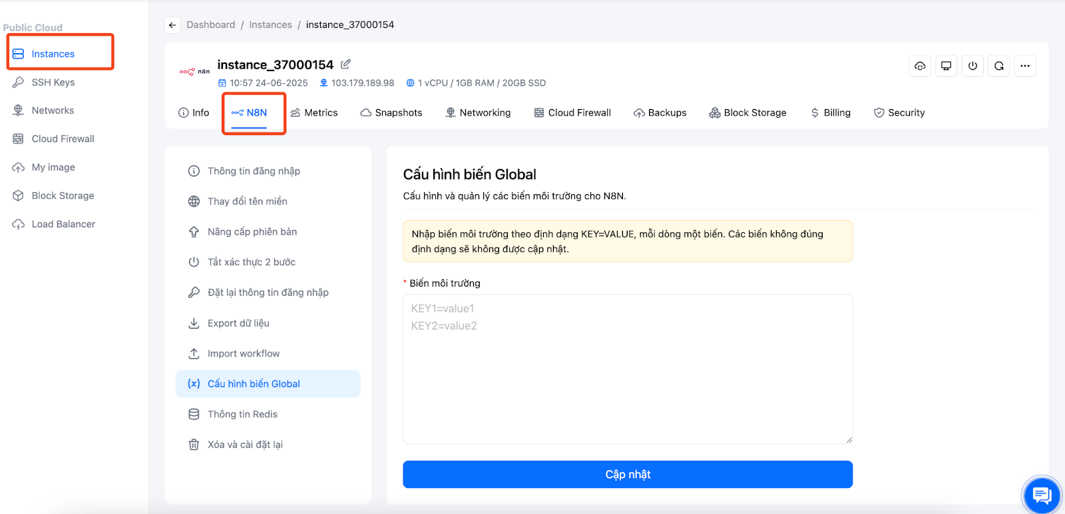
Task: Switch to the Backups tab
Action: (x=660, y=112)
